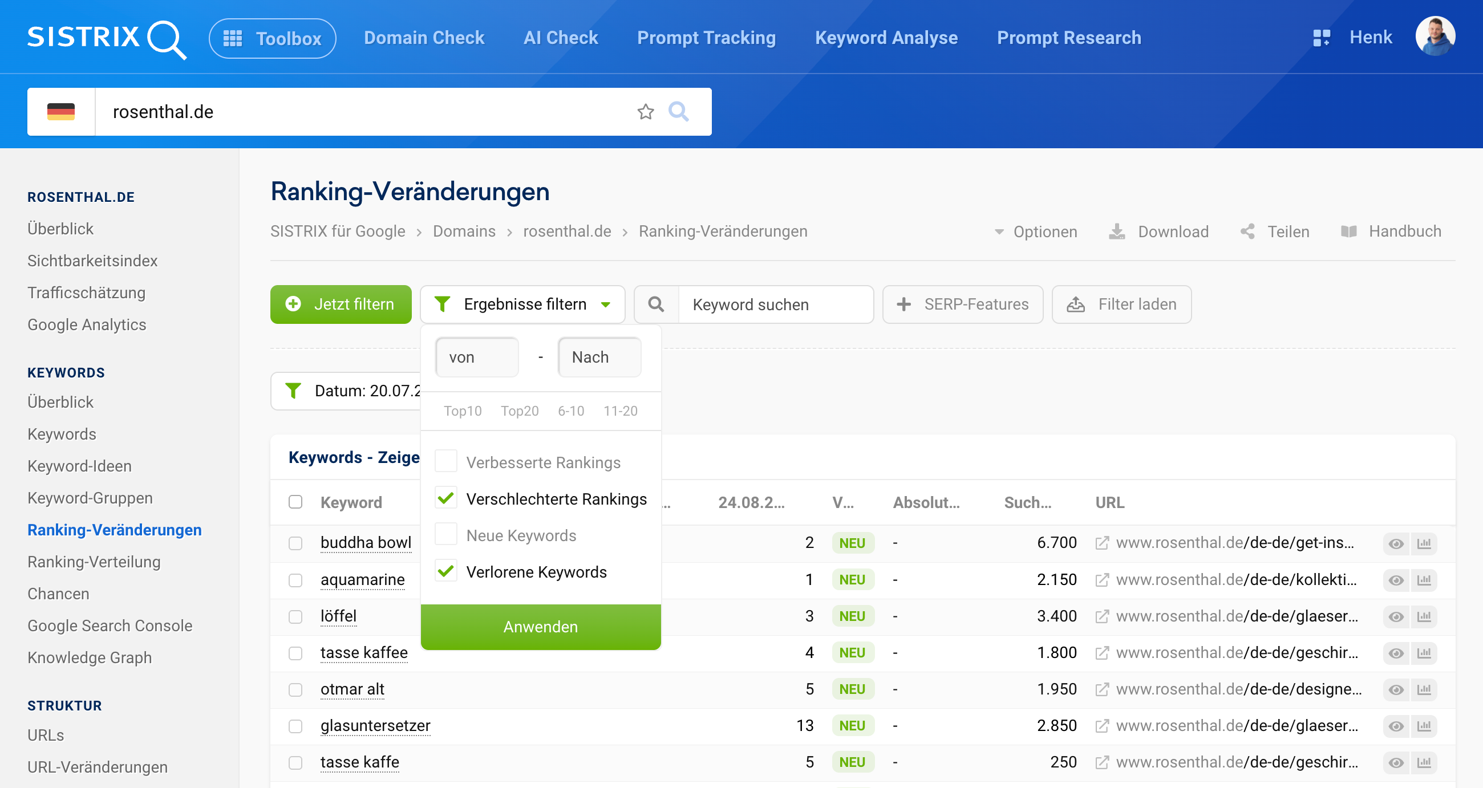The image size is (1483, 788).
Task: Check the buddha bowl row checkbox
Action: [x=295, y=543]
